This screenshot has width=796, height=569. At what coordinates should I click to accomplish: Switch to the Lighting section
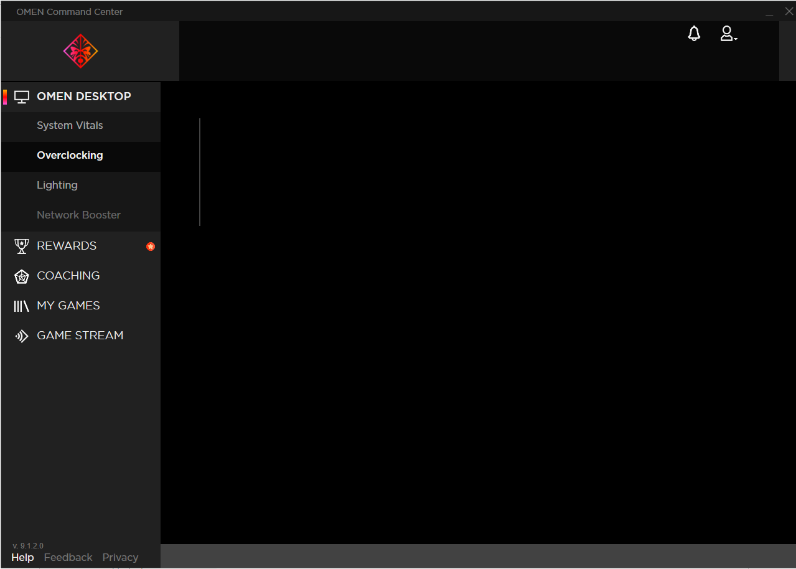click(57, 185)
